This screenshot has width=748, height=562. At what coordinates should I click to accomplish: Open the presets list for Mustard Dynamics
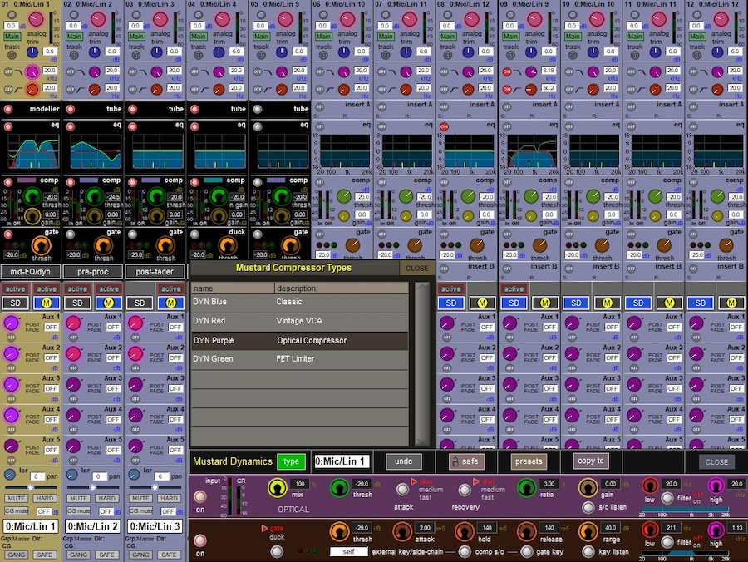tap(528, 461)
